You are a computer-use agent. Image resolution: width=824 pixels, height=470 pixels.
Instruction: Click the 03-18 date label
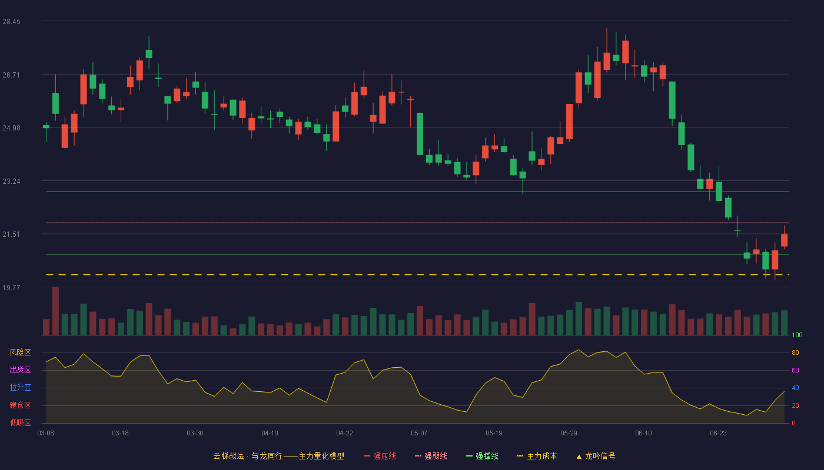tap(120, 433)
